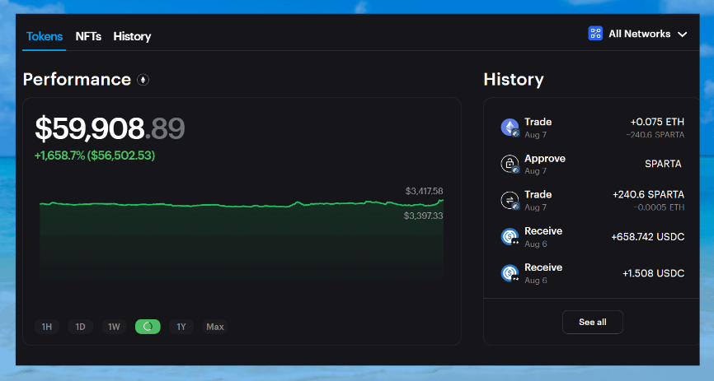This screenshot has width=714, height=381.
Task: Click the All Networks grid icon
Action: point(595,34)
